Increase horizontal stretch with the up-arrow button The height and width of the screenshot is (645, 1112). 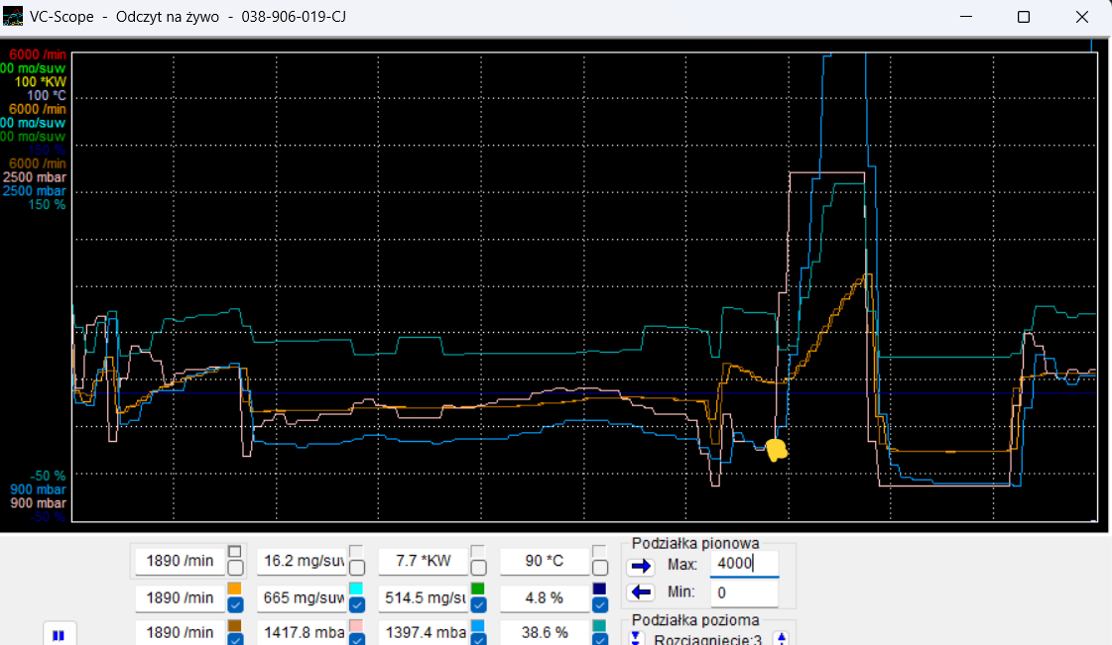tap(781, 638)
